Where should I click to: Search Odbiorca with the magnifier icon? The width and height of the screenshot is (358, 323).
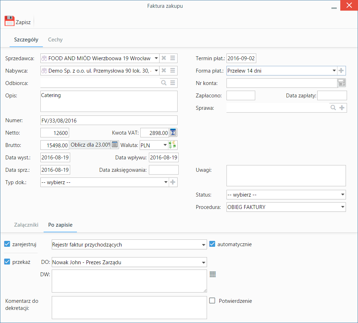pos(164,83)
